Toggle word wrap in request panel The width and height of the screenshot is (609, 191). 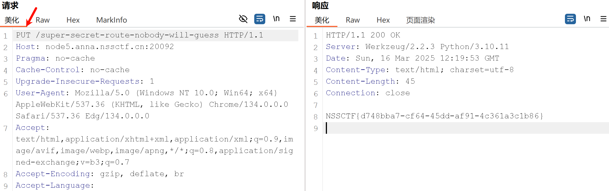tap(259, 19)
